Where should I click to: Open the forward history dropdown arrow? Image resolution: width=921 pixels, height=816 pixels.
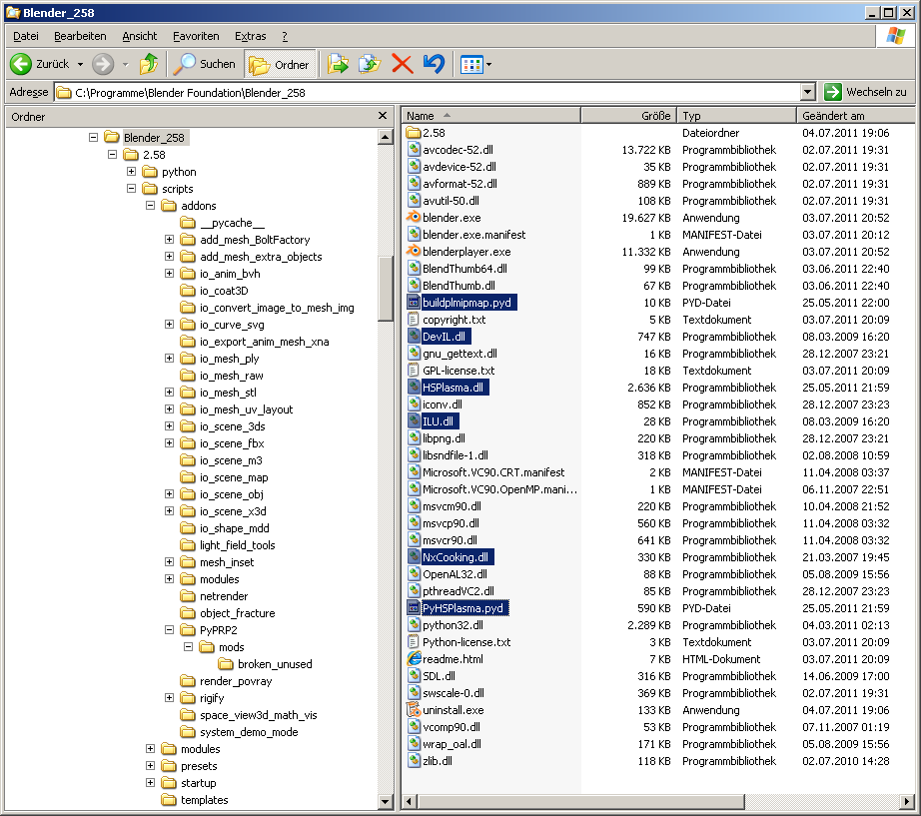point(125,64)
